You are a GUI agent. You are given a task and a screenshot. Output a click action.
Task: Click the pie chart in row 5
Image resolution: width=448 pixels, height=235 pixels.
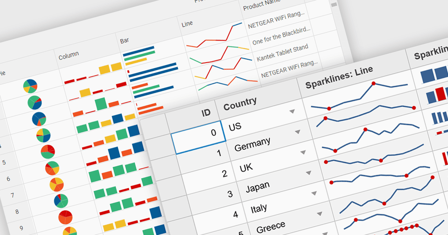point(48,153)
